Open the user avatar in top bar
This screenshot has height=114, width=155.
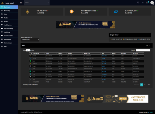[152, 3]
